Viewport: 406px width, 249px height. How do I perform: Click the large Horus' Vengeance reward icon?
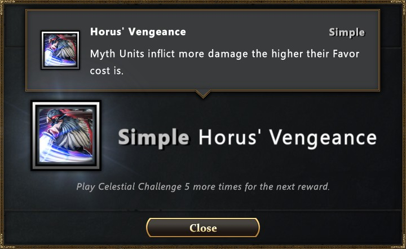[66, 136]
